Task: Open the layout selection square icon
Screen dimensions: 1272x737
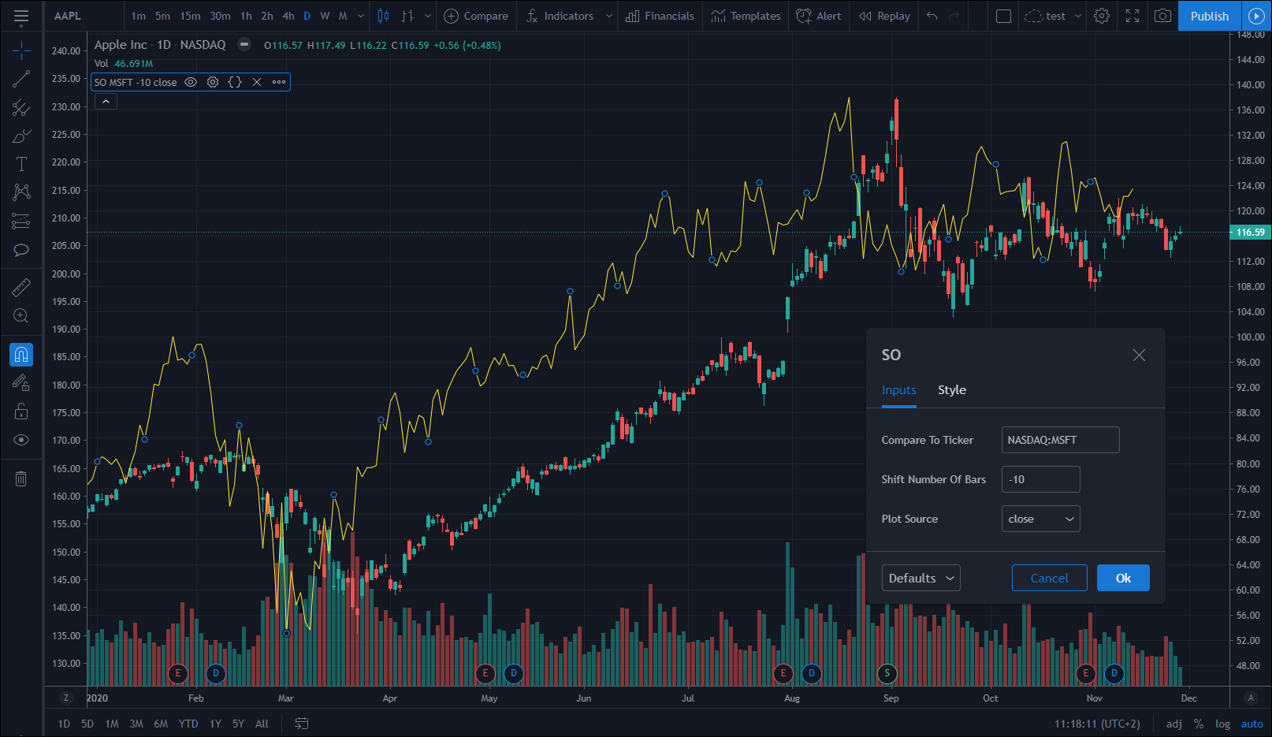Action: 1003,16
